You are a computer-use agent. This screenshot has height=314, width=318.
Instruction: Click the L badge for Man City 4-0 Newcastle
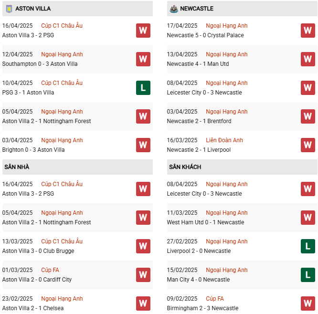pos(308,275)
